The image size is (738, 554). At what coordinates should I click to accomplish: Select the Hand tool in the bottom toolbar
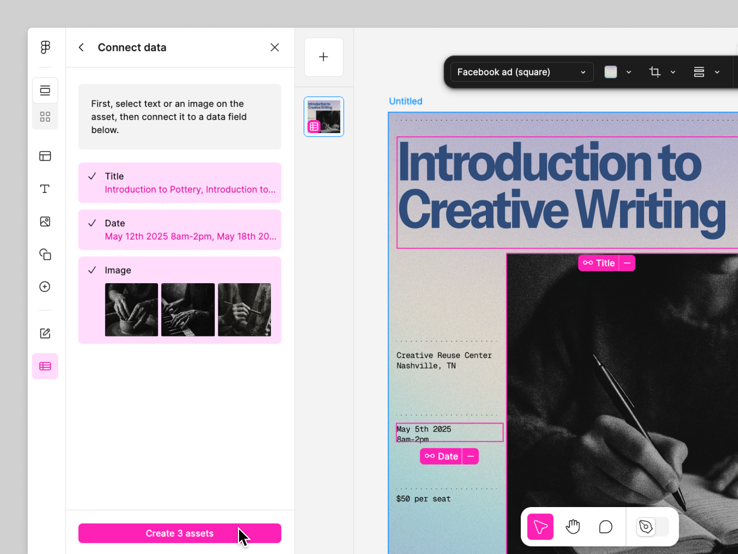pyautogui.click(x=572, y=527)
